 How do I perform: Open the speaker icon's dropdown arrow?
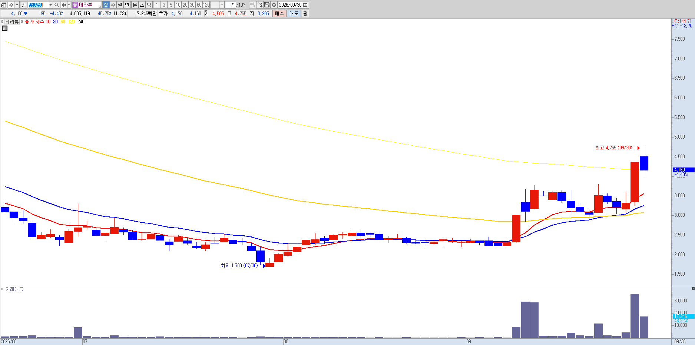[69, 5]
